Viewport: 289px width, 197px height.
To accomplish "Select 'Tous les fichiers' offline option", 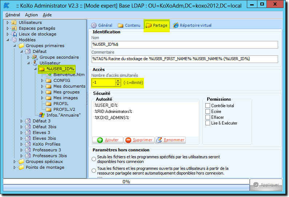I will [x=94, y=171].
